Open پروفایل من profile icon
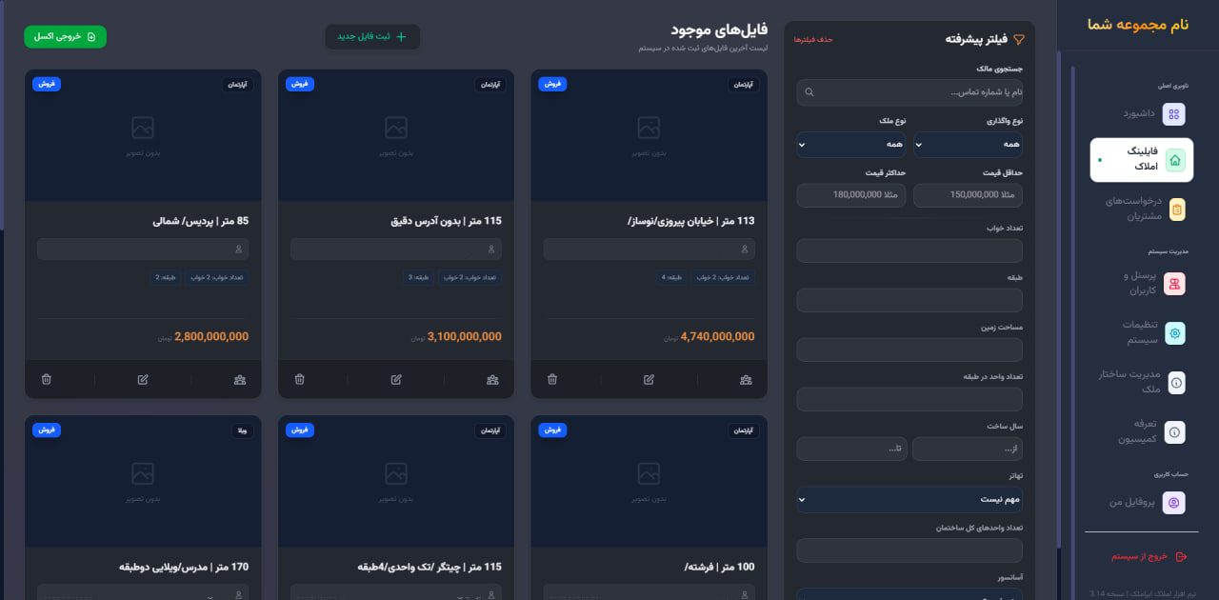 click(1174, 503)
